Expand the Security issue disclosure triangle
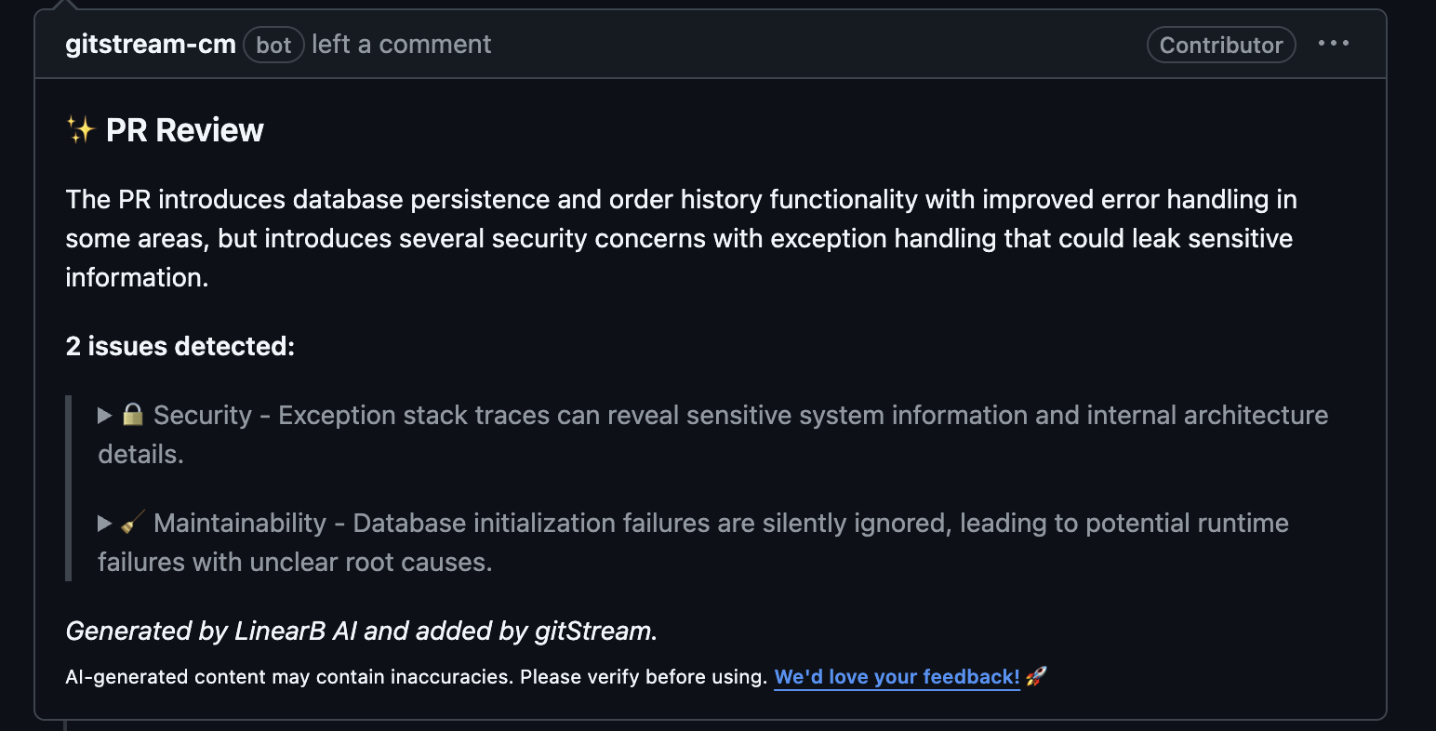This screenshot has width=1436, height=731. point(105,415)
